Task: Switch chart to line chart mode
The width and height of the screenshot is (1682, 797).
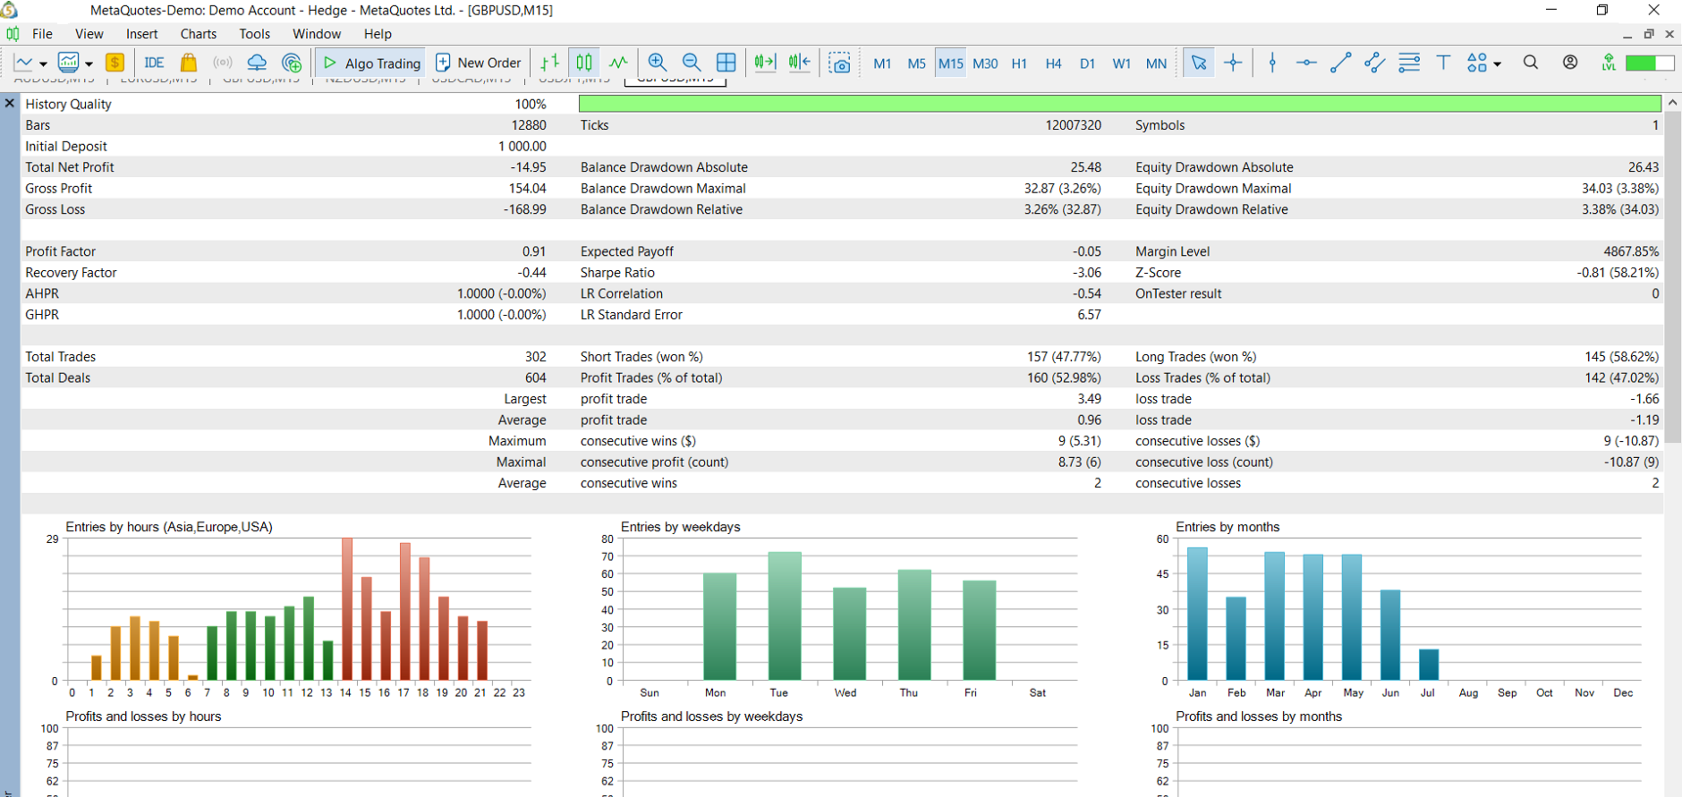Action: pyautogui.click(x=618, y=63)
